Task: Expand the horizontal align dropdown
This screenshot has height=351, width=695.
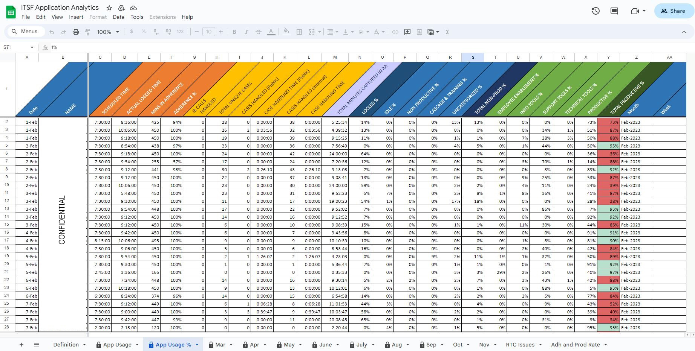Action: [x=337, y=32]
